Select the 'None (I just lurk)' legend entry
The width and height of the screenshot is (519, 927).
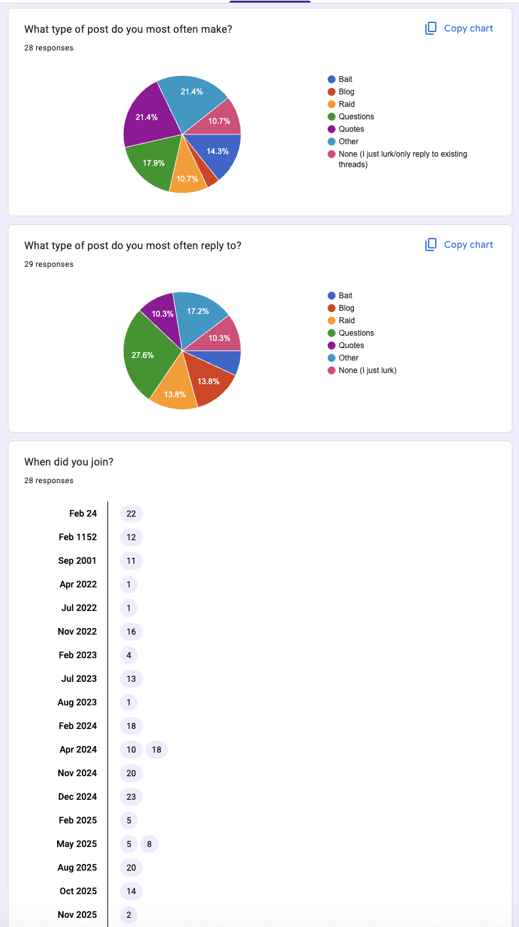pos(362,370)
